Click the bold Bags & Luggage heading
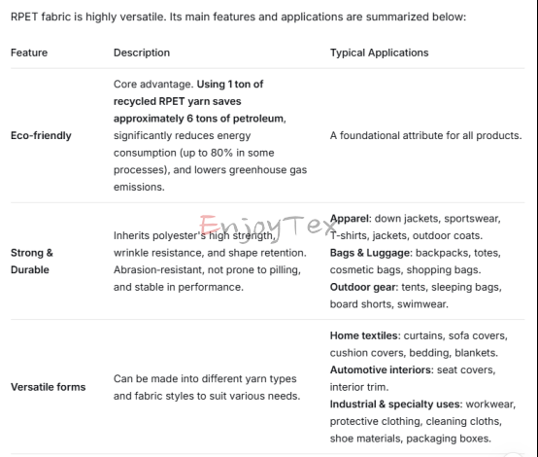 tap(371, 253)
